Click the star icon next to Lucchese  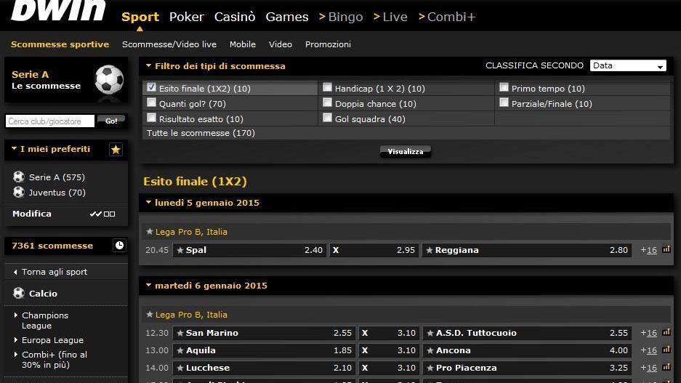[x=180, y=368]
